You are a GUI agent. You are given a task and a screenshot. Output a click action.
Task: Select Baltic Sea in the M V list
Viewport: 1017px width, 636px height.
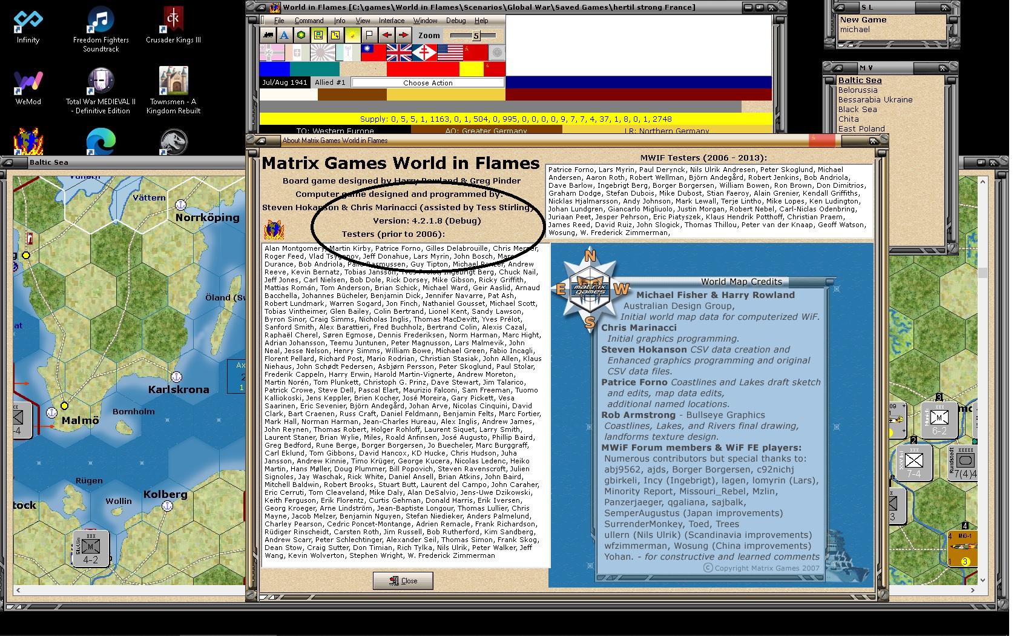[x=860, y=81]
